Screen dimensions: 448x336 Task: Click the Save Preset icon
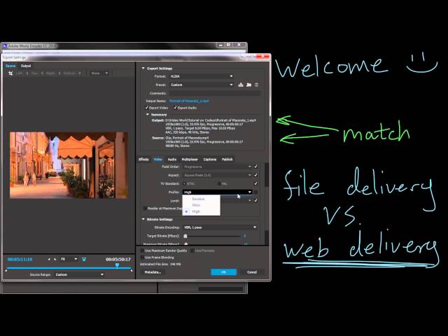click(x=241, y=85)
